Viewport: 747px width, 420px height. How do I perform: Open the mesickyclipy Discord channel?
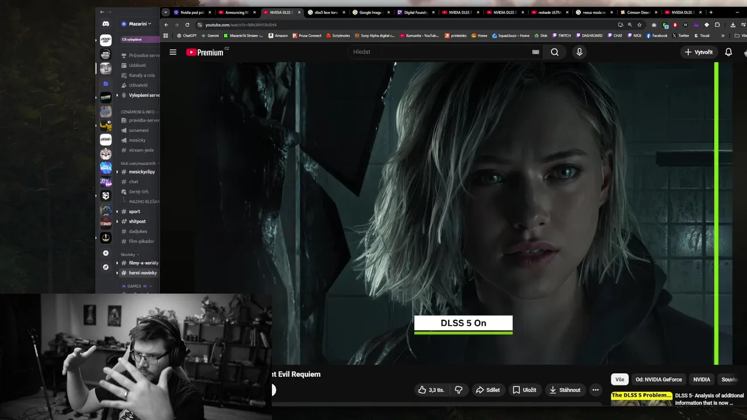[x=139, y=171]
